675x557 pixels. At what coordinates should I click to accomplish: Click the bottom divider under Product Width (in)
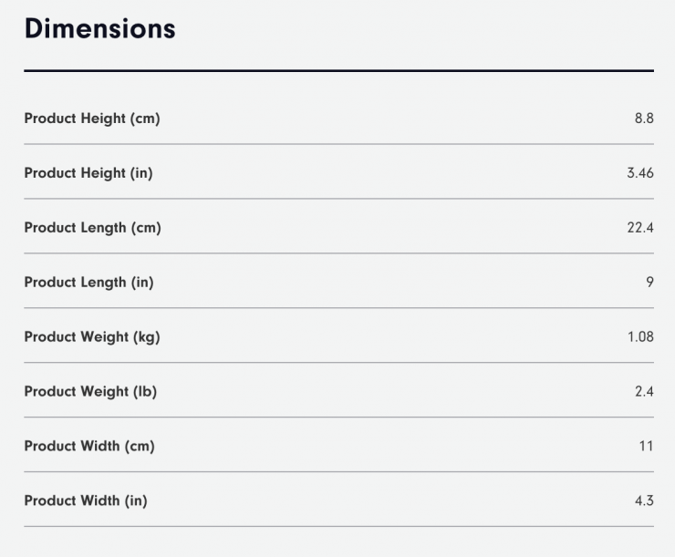coord(338,526)
